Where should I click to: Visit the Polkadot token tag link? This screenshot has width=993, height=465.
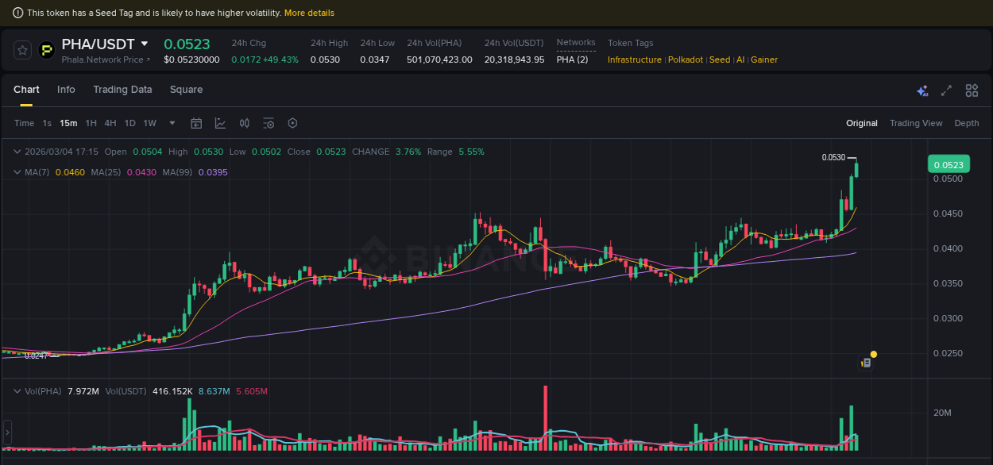(x=685, y=59)
